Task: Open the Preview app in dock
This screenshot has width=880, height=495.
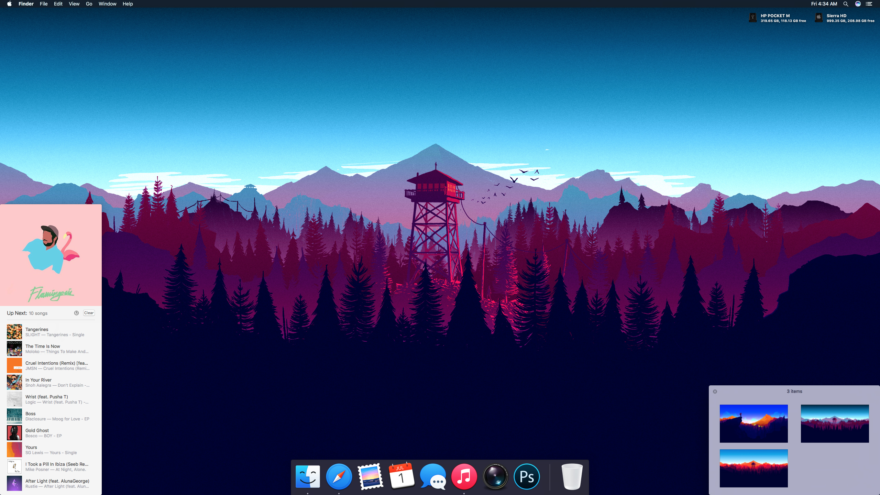Action: (370, 476)
